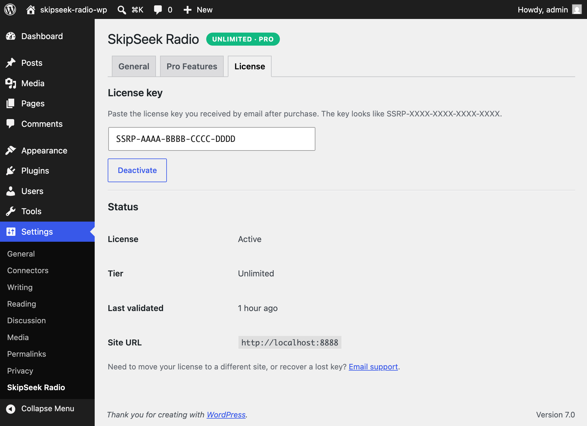This screenshot has height=426, width=587.
Task: Open Privacy settings submenu item
Action: [x=20, y=371]
